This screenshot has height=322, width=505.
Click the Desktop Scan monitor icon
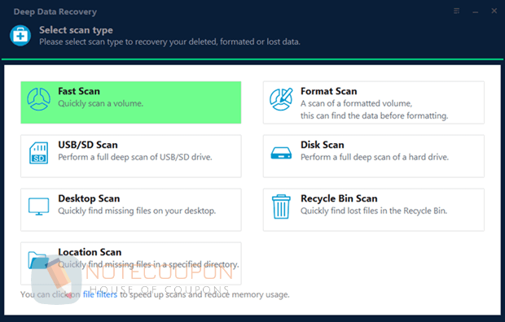point(38,207)
